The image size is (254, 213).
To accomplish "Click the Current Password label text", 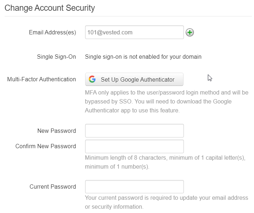I will [53, 187].
